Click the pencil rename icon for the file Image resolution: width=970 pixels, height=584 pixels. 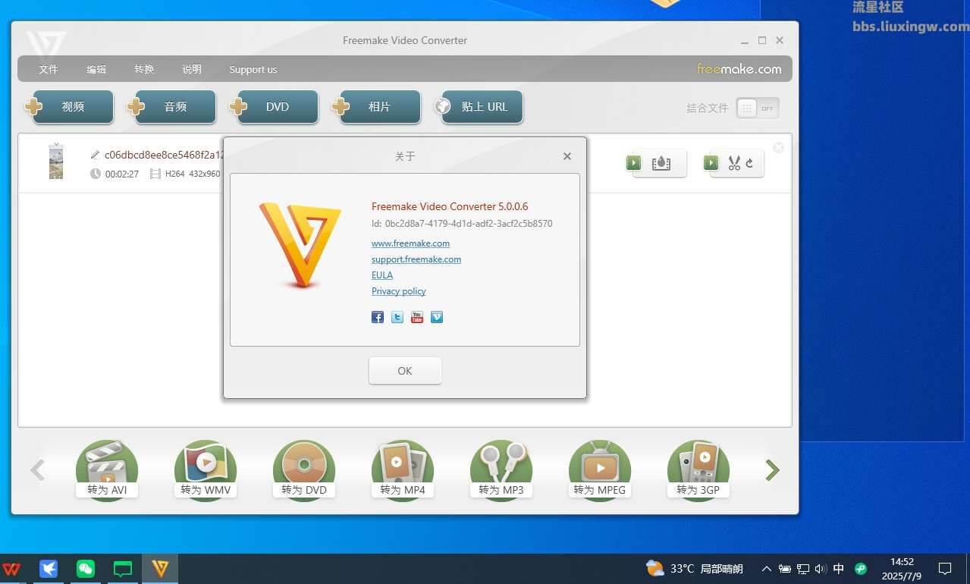[95, 155]
